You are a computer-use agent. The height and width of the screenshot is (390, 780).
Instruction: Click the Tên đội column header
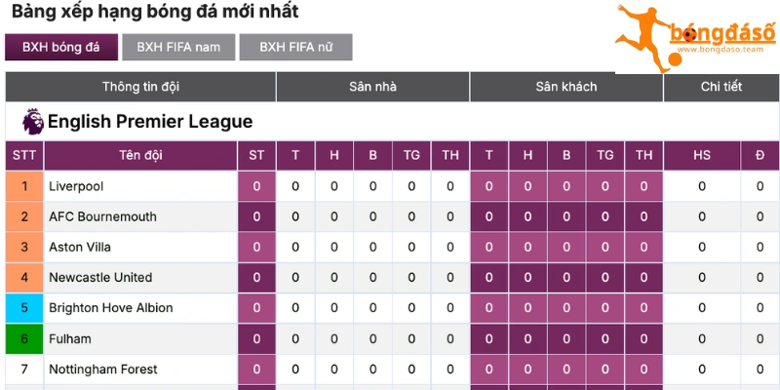[140, 156]
